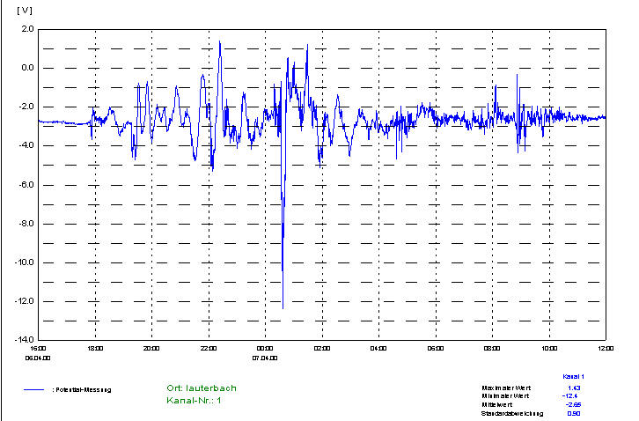This screenshot has height=421, width=639.
Task: Click the 07.04.00 date label
Action: pos(265,358)
